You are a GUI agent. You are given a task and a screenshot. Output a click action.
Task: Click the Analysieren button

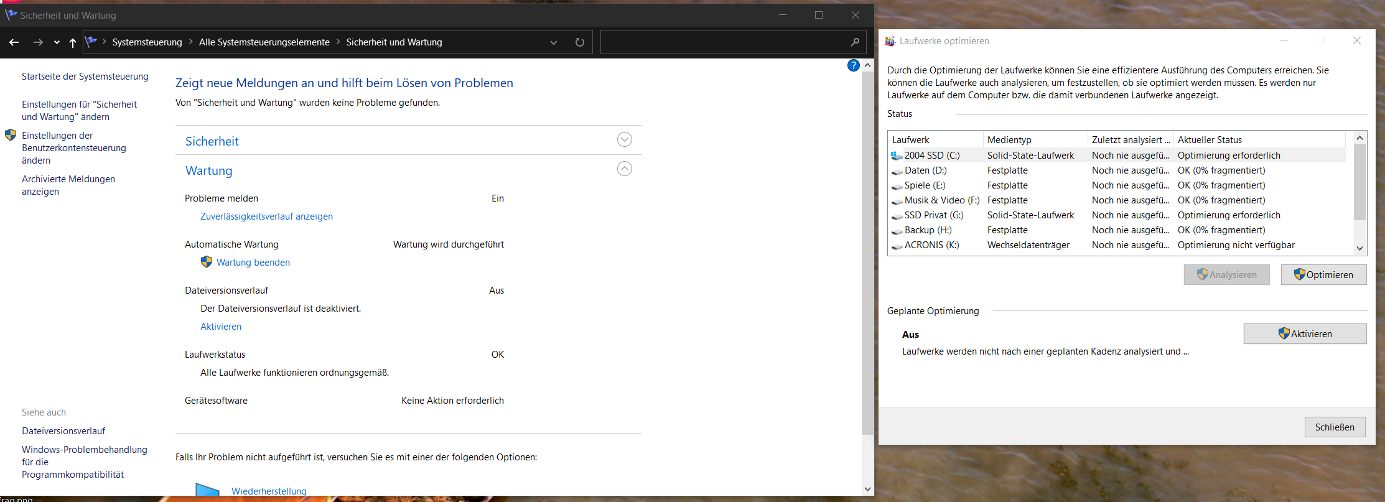pyautogui.click(x=1226, y=275)
